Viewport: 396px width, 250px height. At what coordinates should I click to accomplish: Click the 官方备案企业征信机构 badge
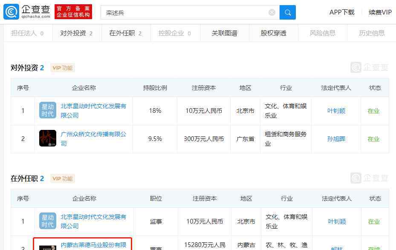(73, 12)
